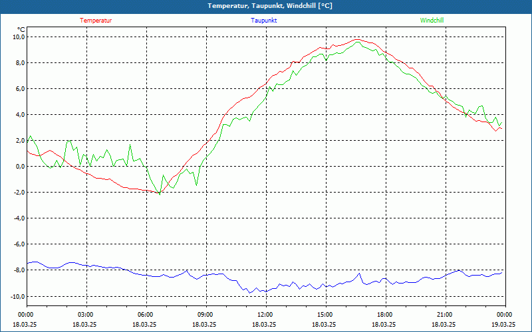Click the 0,0 y-axis label

pos(20,167)
